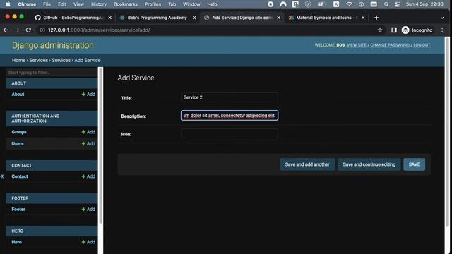Open the side panel icon in Chrome toolbar
Screen dimensions: 452x254
[394, 30]
